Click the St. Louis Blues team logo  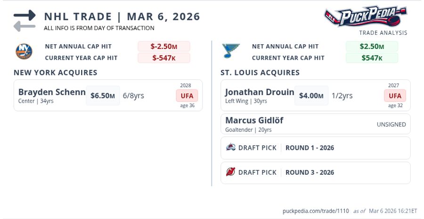(x=231, y=51)
